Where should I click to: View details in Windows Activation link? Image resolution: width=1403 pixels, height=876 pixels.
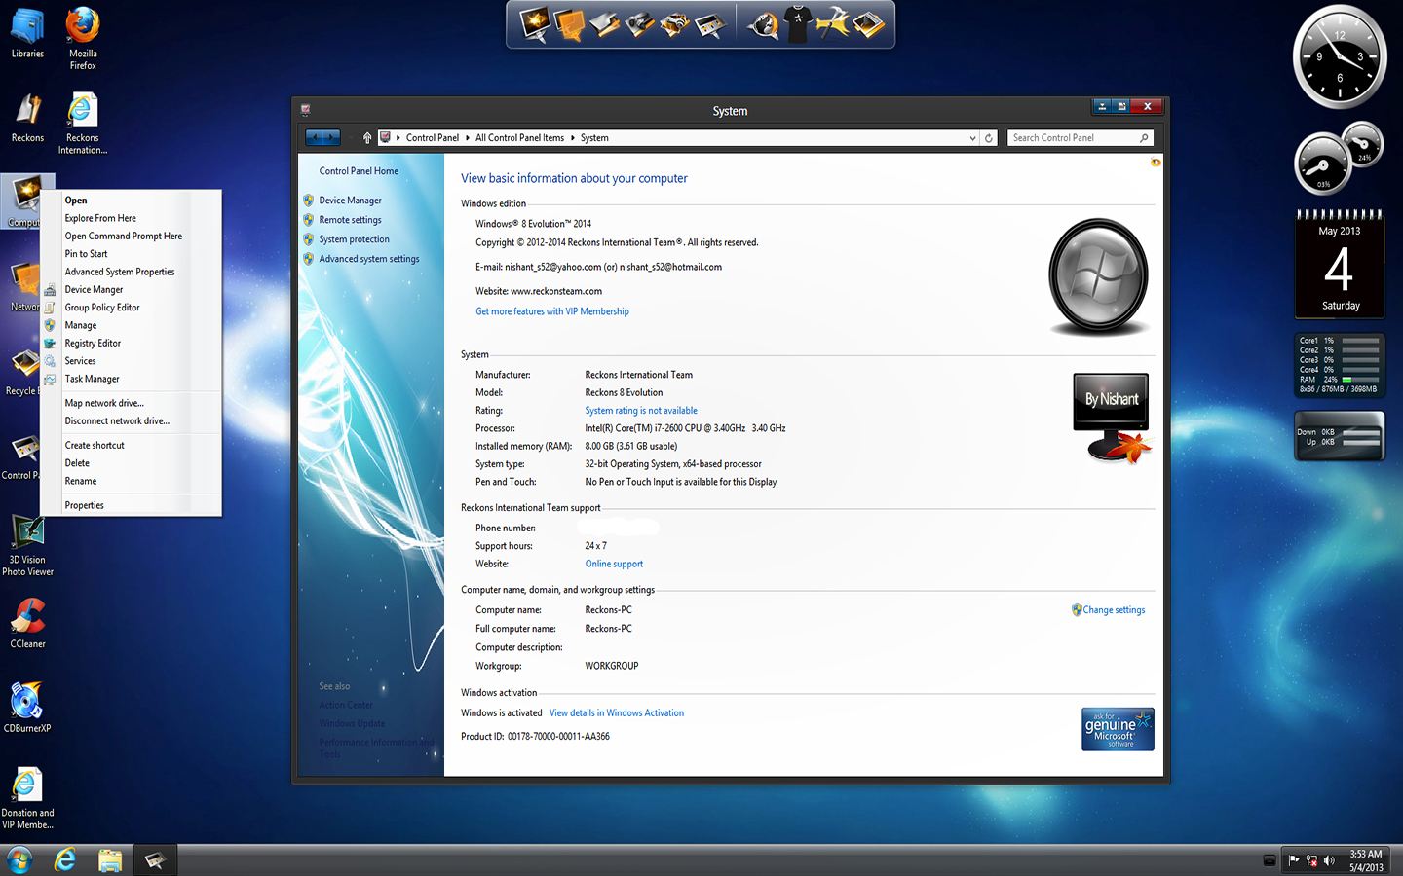617,713
